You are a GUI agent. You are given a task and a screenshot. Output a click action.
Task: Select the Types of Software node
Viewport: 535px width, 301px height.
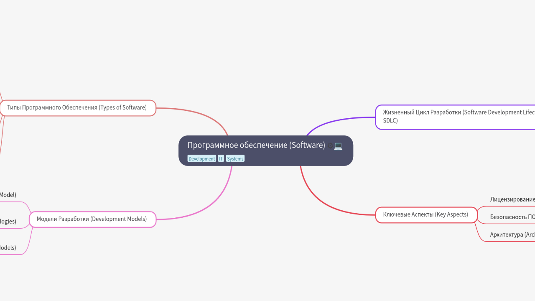coord(77,108)
